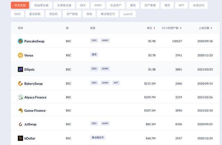Click the $109.7M locked value for Alpaca Finance
The width and height of the screenshot is (222, 145).
[150, 97]
